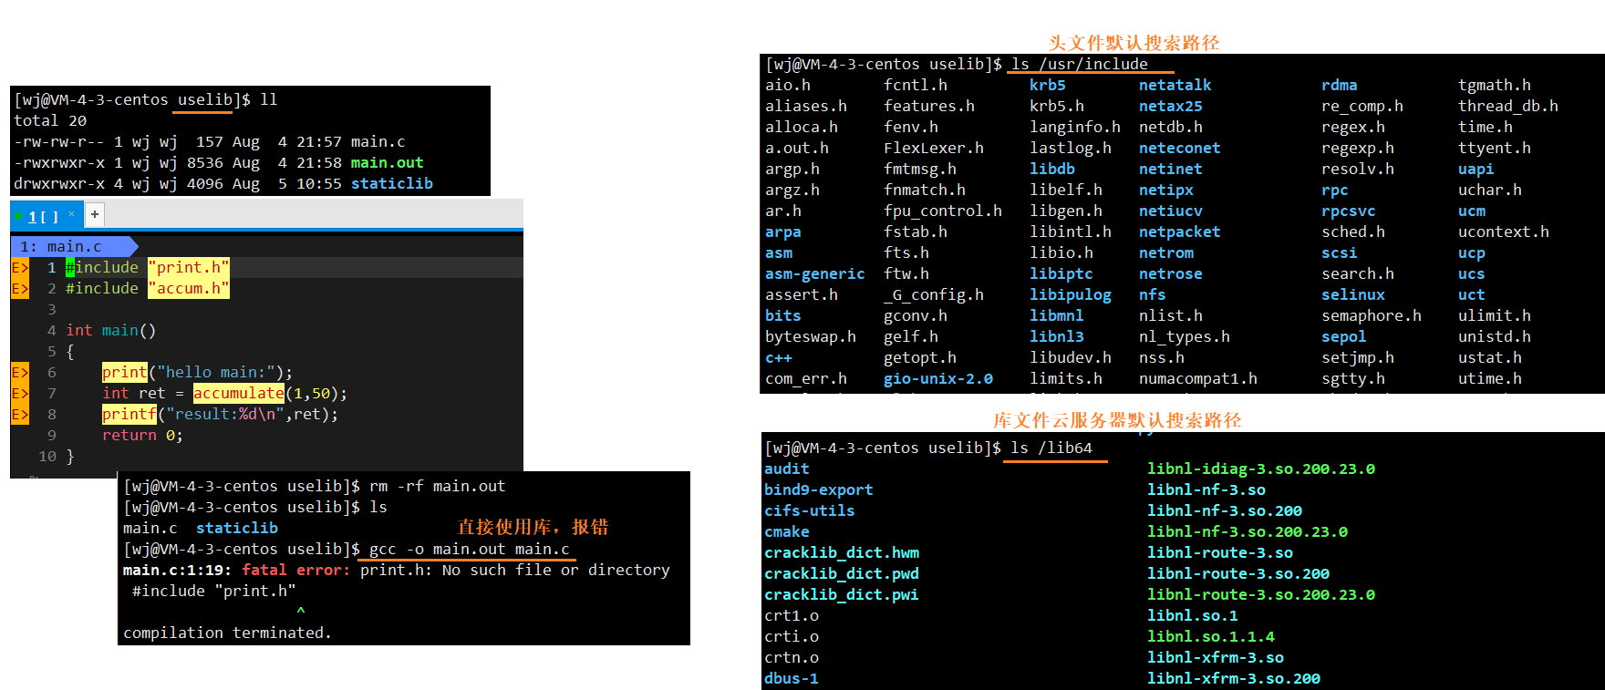Click the 'asm-generic' directory entry
This screenshot has height=690, width=1605.
point(815,273)
